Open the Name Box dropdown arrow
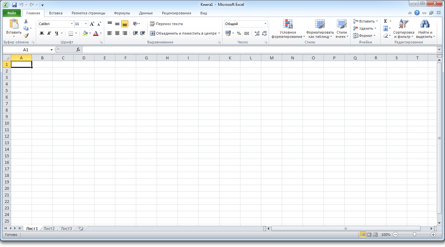This screenshot has width=445, height=247. (51, 50)
